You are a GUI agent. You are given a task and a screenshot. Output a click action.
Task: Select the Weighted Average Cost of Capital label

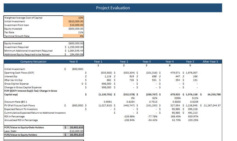pyautogui.click(x=23, y=18)
